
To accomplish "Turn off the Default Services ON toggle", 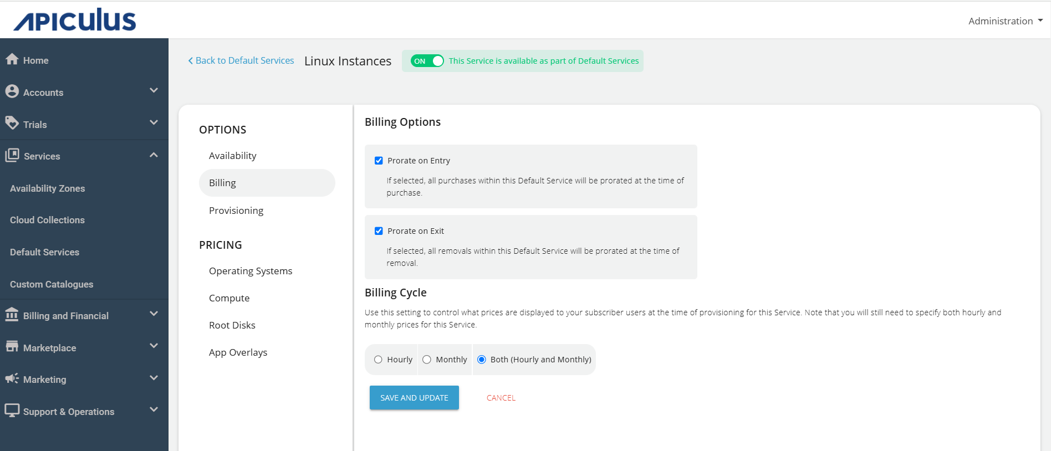I will [427, 61].
